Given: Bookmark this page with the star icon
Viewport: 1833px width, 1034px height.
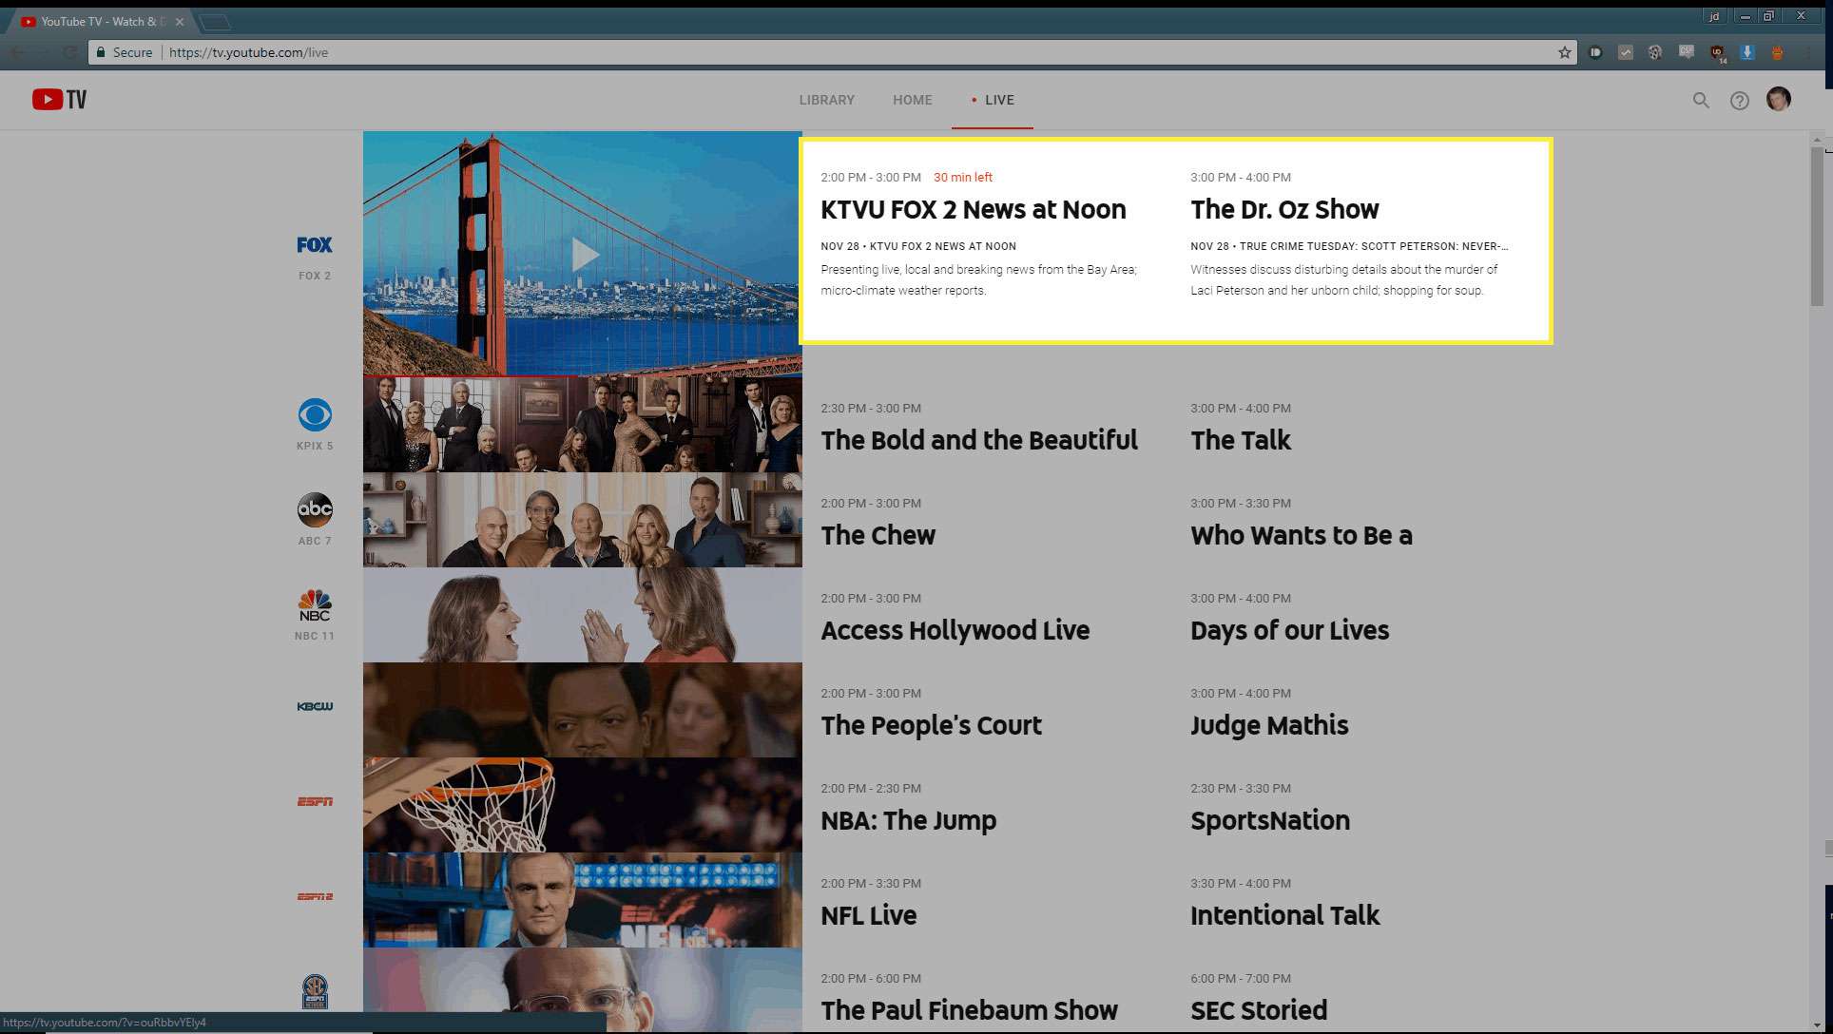Looking at the screenshot, I should pos(1565,52).
